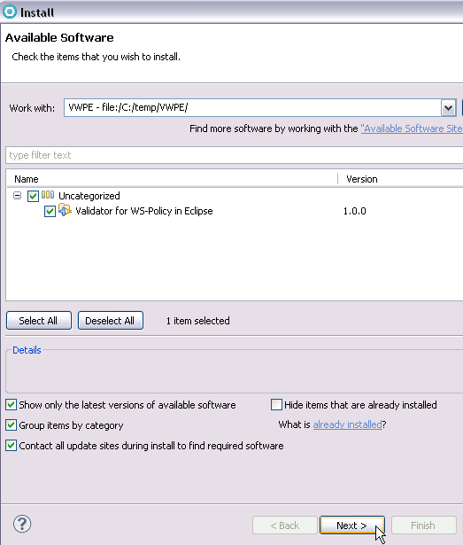This screenshot has height=545, width=463.
Task: Disable Group items by category
Action: [12, 425]
